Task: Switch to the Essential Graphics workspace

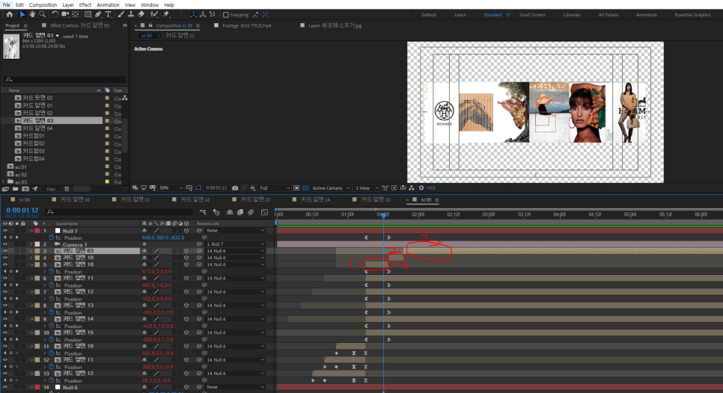Action: point(692,15)
